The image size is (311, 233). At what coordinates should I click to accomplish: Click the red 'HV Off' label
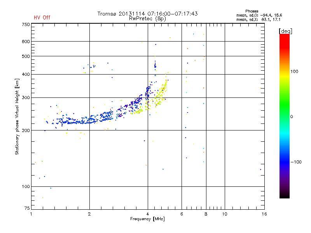[x=42, y=17]
